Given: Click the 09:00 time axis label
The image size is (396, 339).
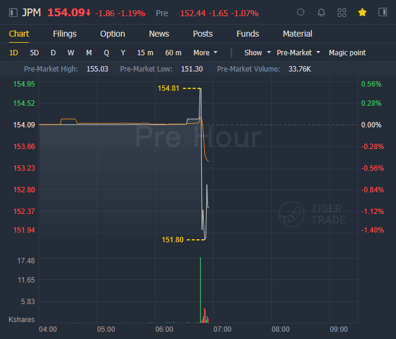Looking at the screenshot, I should pyautogui.click(x=339, y=329).
